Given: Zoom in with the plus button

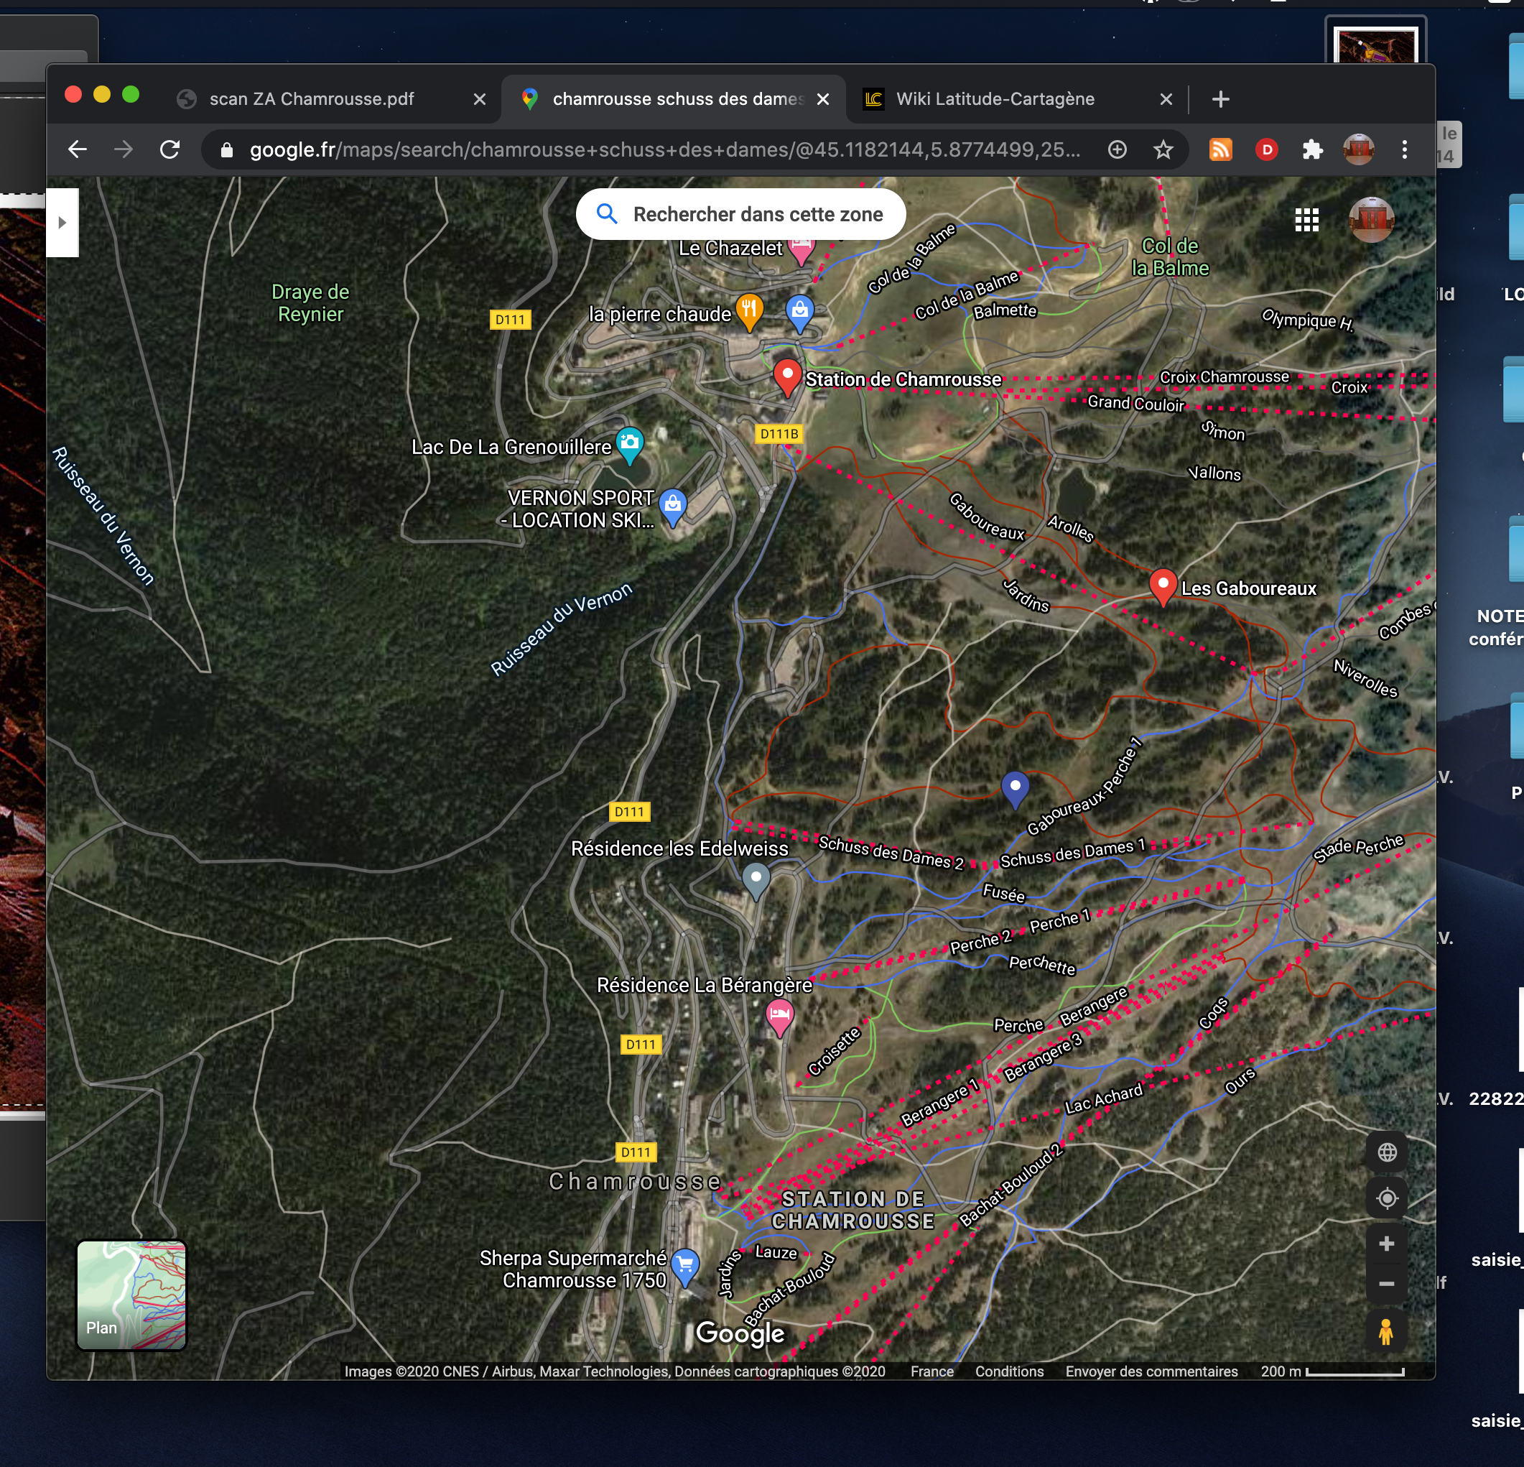Looking at the screenshot, I should [x=1386, y=1244].
